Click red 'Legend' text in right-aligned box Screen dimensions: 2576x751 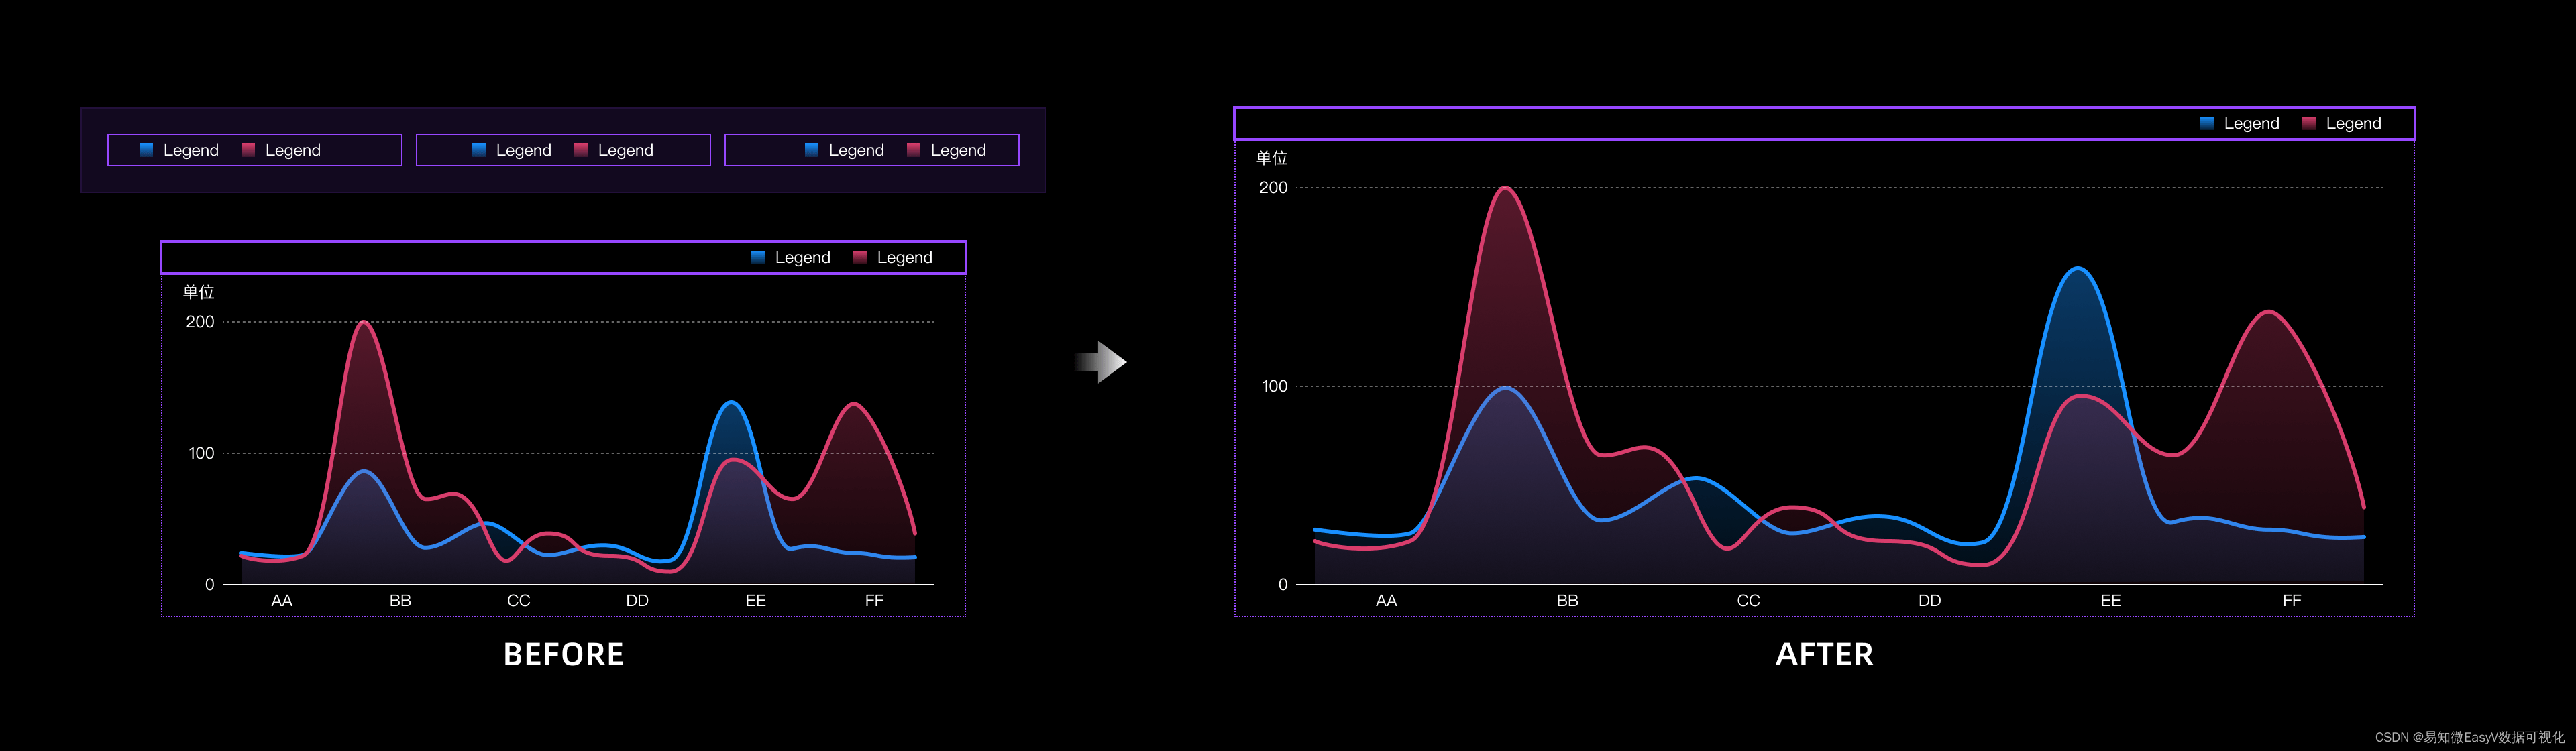[x=959, y=150]
